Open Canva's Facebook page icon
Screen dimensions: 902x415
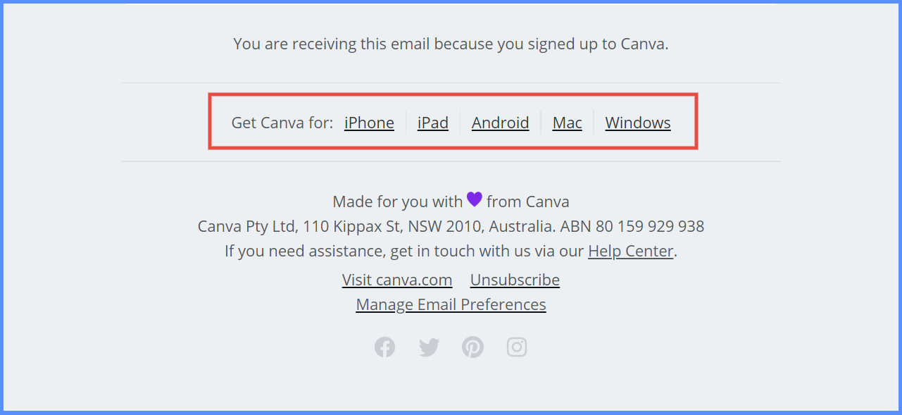point(384,347)
